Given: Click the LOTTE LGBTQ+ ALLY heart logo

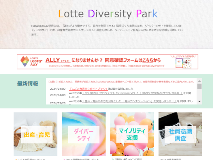Looking at the screenshot, I should pyautogui.click(x=25, y=61).
